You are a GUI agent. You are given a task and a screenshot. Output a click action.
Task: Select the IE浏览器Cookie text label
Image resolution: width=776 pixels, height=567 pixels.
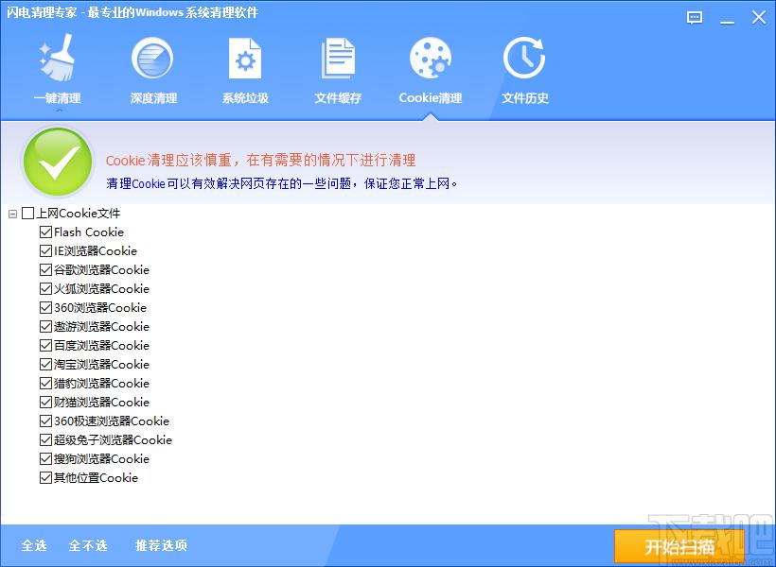pyautogui.click(x=96, y=250)
